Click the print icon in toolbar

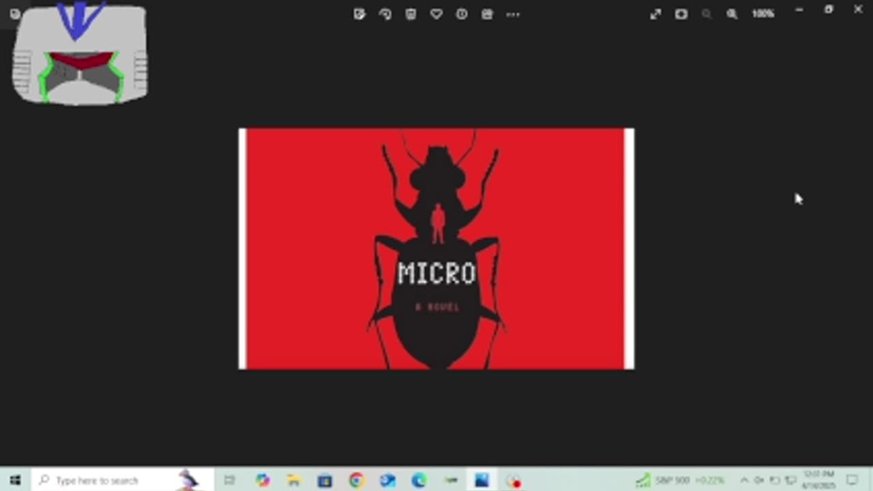487,14
